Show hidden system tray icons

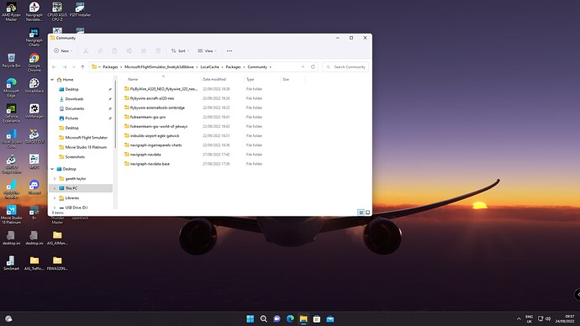519,318
